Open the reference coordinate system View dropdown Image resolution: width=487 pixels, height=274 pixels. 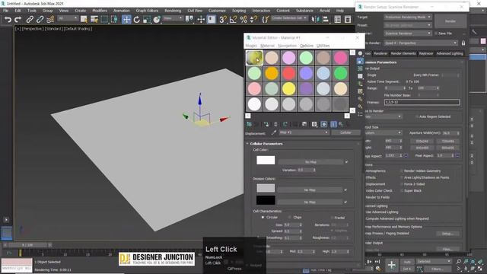tap(173, 18)
